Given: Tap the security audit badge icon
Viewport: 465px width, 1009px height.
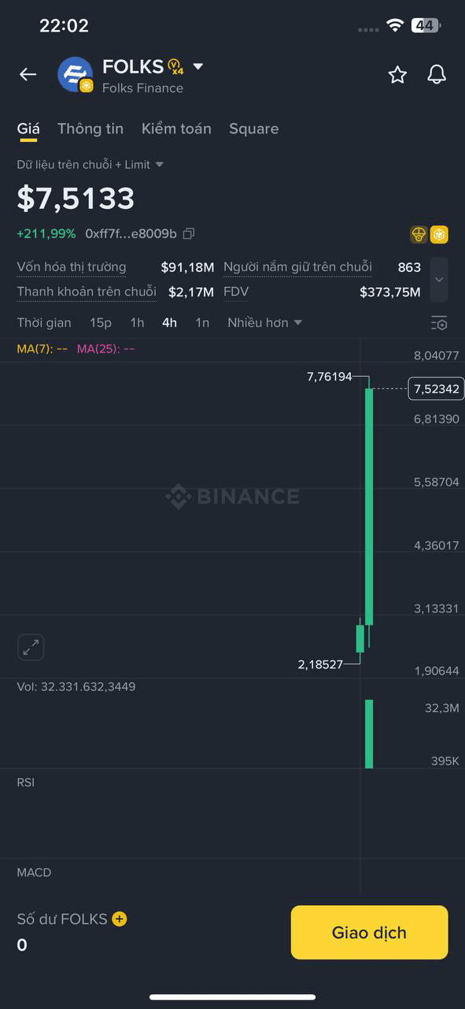Looking at the screenshot, I should [x=419, y=234].
